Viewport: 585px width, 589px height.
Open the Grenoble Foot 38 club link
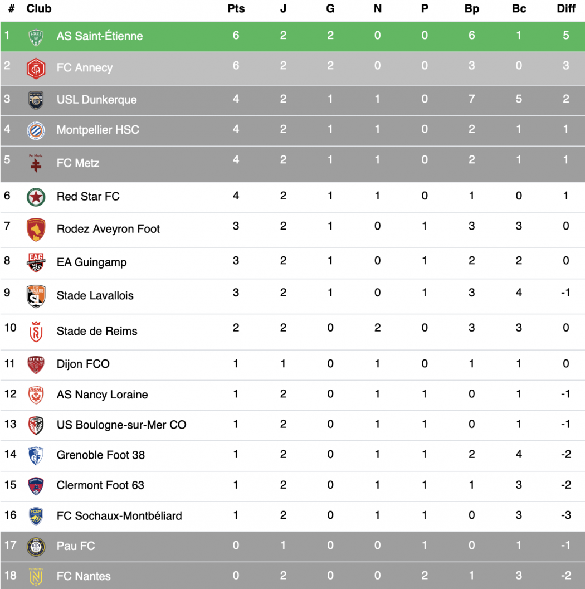[101, 455]
